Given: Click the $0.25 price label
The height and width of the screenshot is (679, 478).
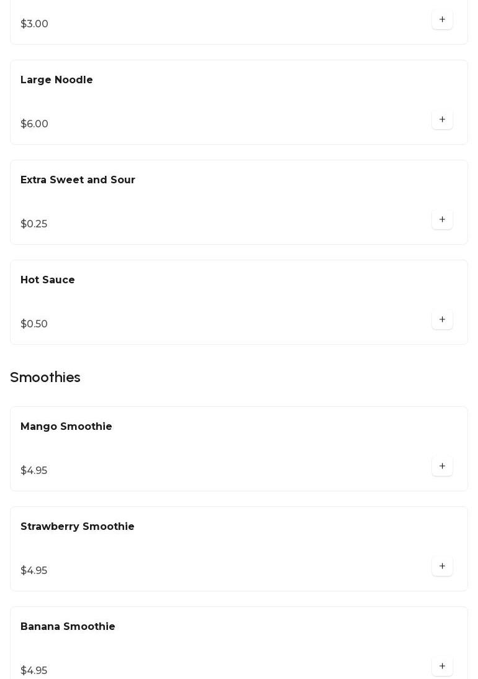Looking at the screenshot, I should (x=34, y=224).
